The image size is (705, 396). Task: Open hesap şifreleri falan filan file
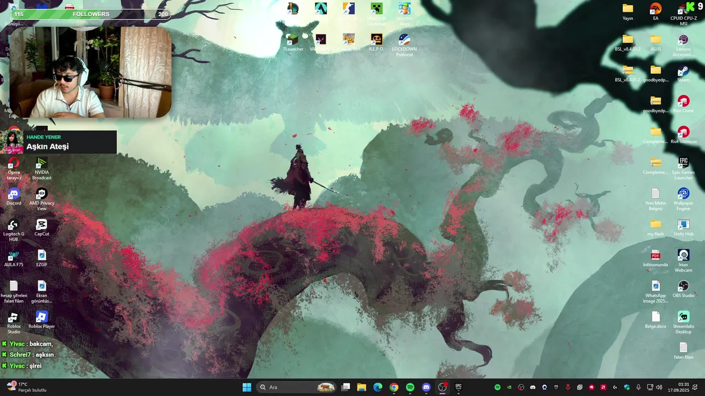pos(14,291)
